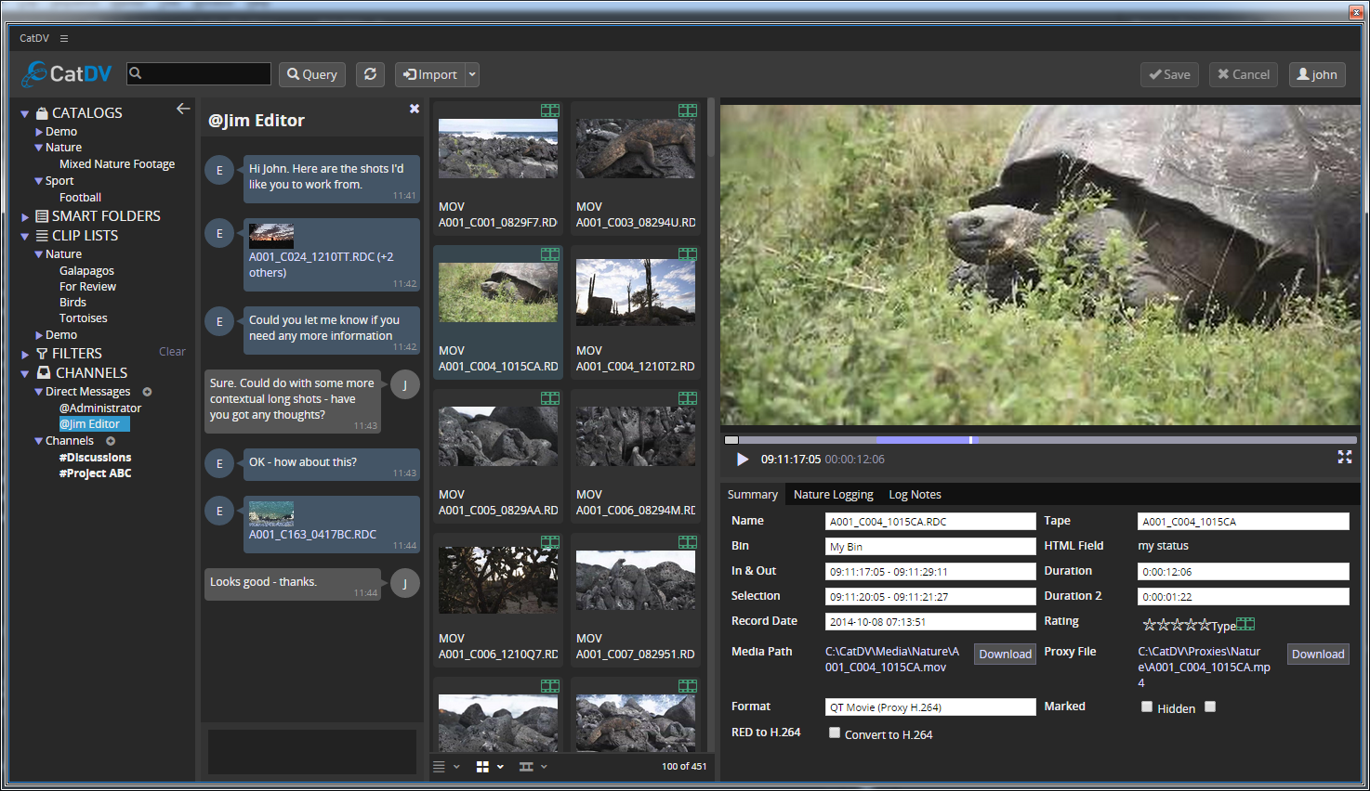Toggle the Hidden checkbox
1370x791 pixels.
[x=1147, y=707]
